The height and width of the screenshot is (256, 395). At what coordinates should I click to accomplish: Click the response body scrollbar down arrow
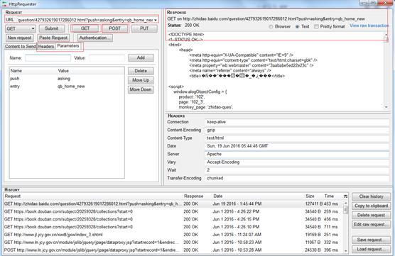point(386,107)
